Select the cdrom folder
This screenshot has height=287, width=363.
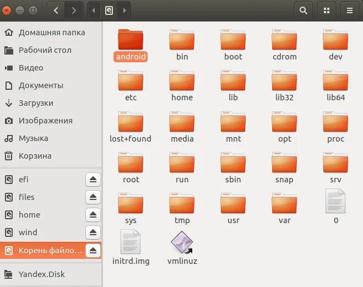point(285,45)
